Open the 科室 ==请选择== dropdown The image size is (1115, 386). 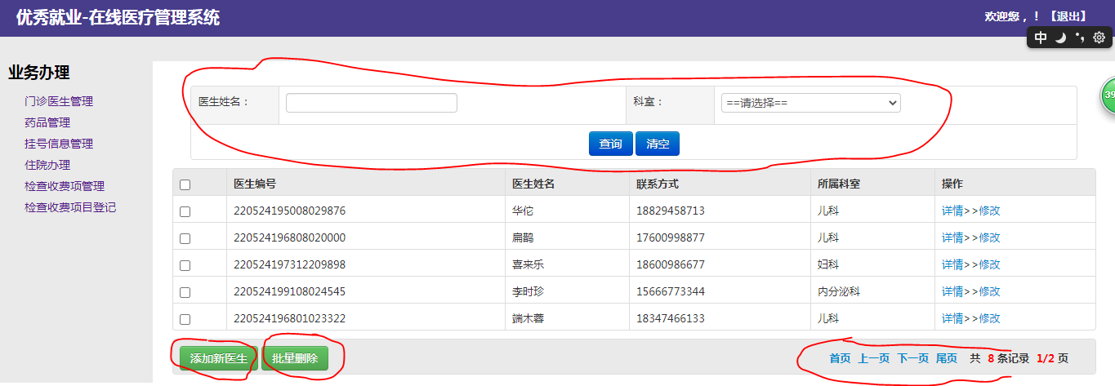[x=810, y=103]
